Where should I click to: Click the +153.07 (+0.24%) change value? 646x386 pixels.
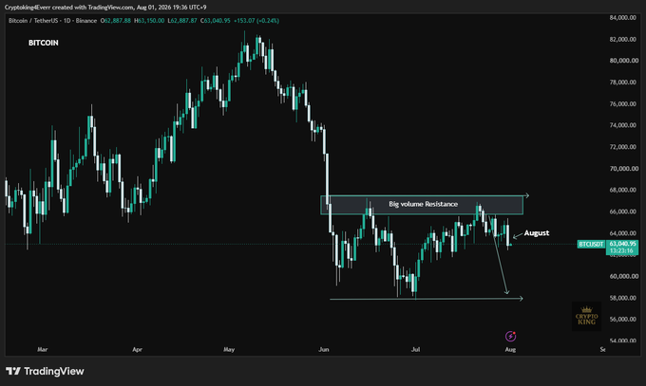tap(256, 21)
